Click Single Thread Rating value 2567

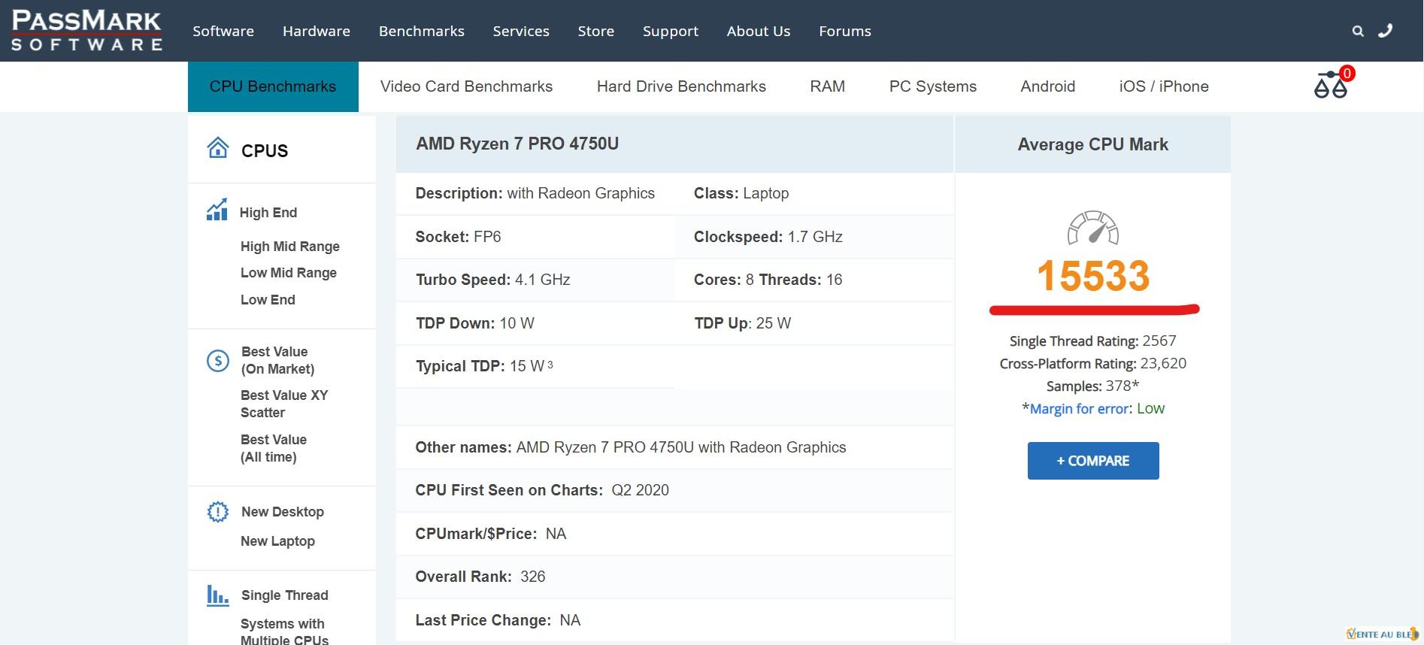(1159, 341)
